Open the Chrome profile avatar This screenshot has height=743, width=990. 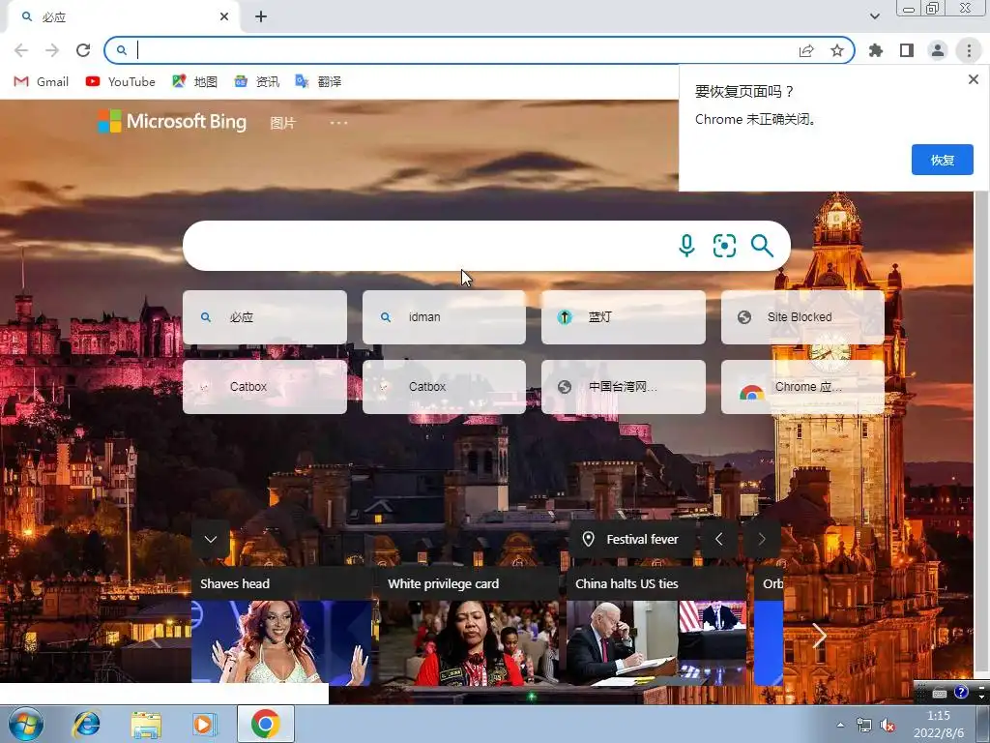938,50
